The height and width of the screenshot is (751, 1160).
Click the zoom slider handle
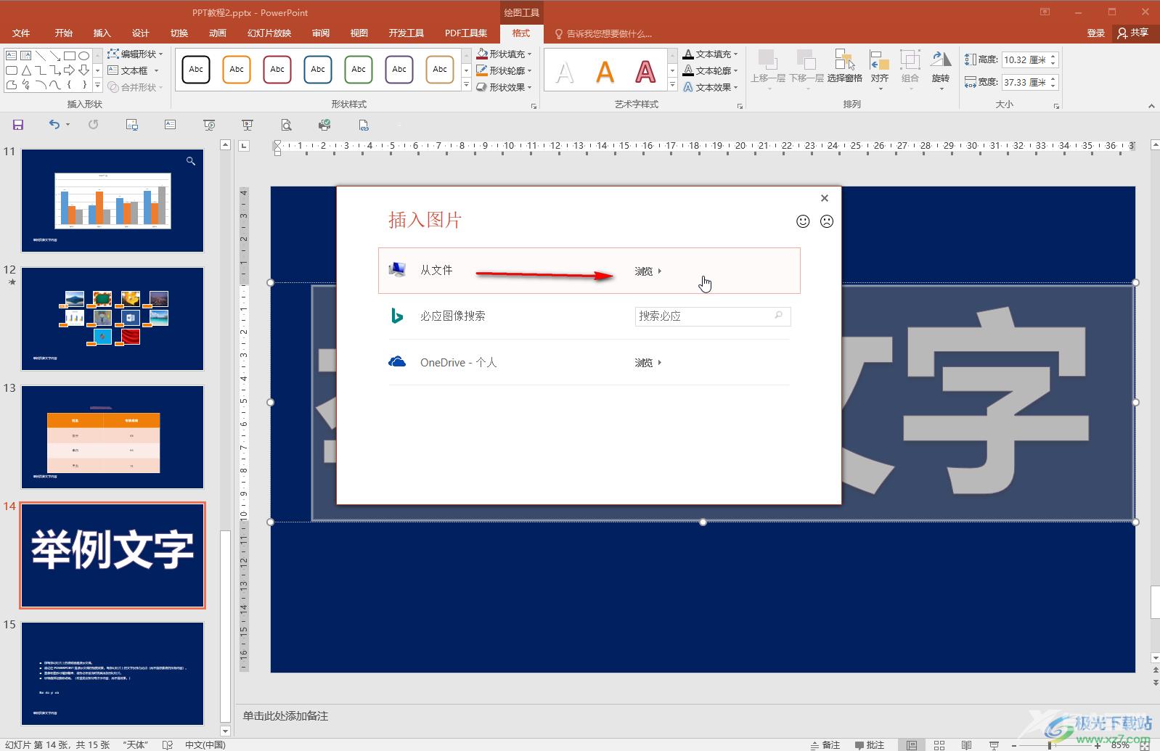click(x=1050, y=745)
